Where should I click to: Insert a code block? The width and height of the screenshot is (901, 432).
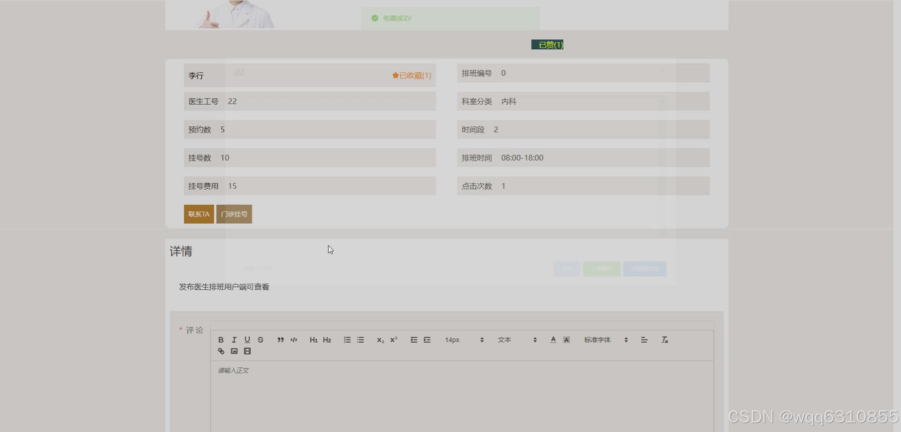point(294,340)
